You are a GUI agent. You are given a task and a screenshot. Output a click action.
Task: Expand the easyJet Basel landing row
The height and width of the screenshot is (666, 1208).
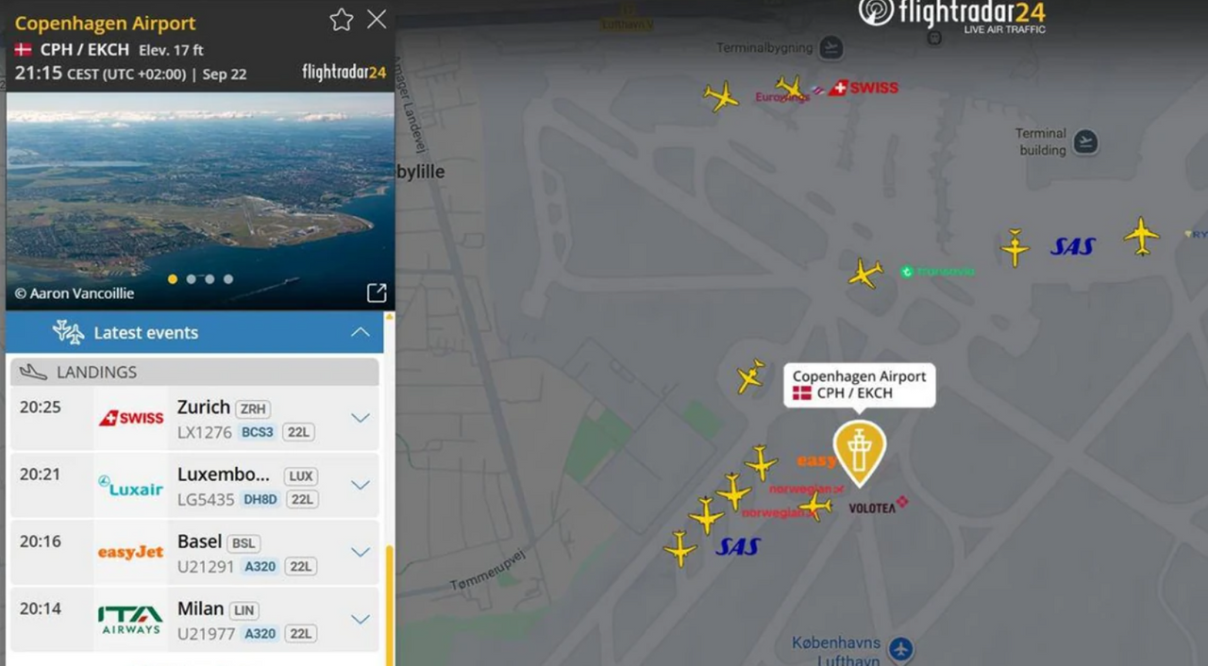[x=361, y=552]
